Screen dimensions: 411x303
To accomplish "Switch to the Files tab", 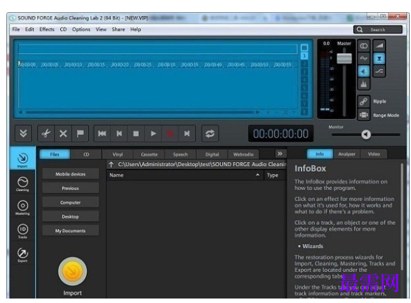I will click(55, 154).
